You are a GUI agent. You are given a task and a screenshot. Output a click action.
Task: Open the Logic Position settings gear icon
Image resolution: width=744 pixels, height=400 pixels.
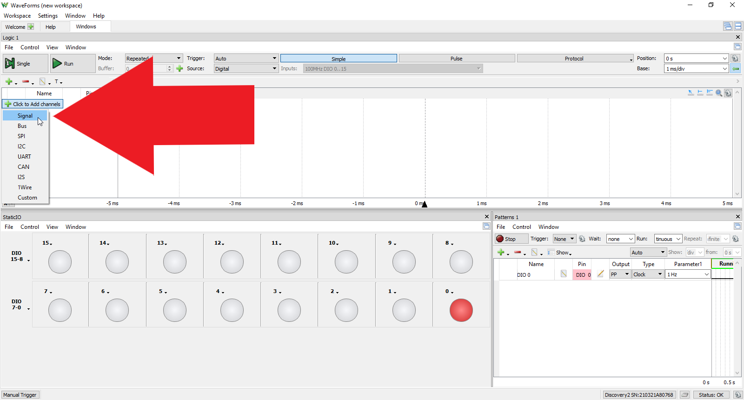click(x=735, y=58)
